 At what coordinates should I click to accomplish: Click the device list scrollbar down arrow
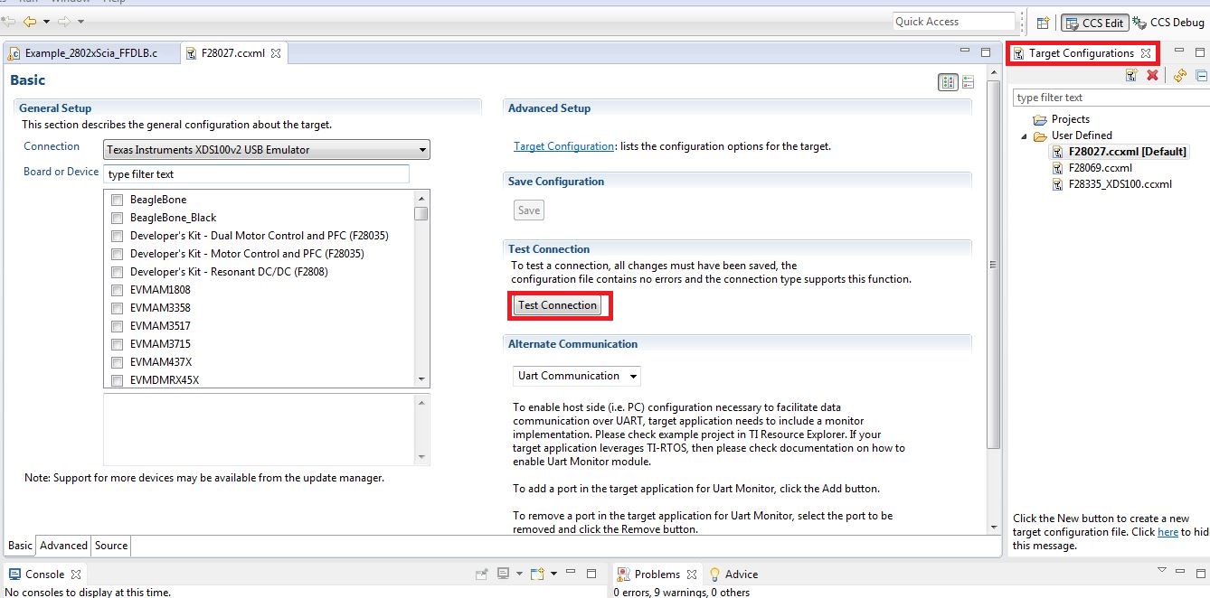(421, 379)
